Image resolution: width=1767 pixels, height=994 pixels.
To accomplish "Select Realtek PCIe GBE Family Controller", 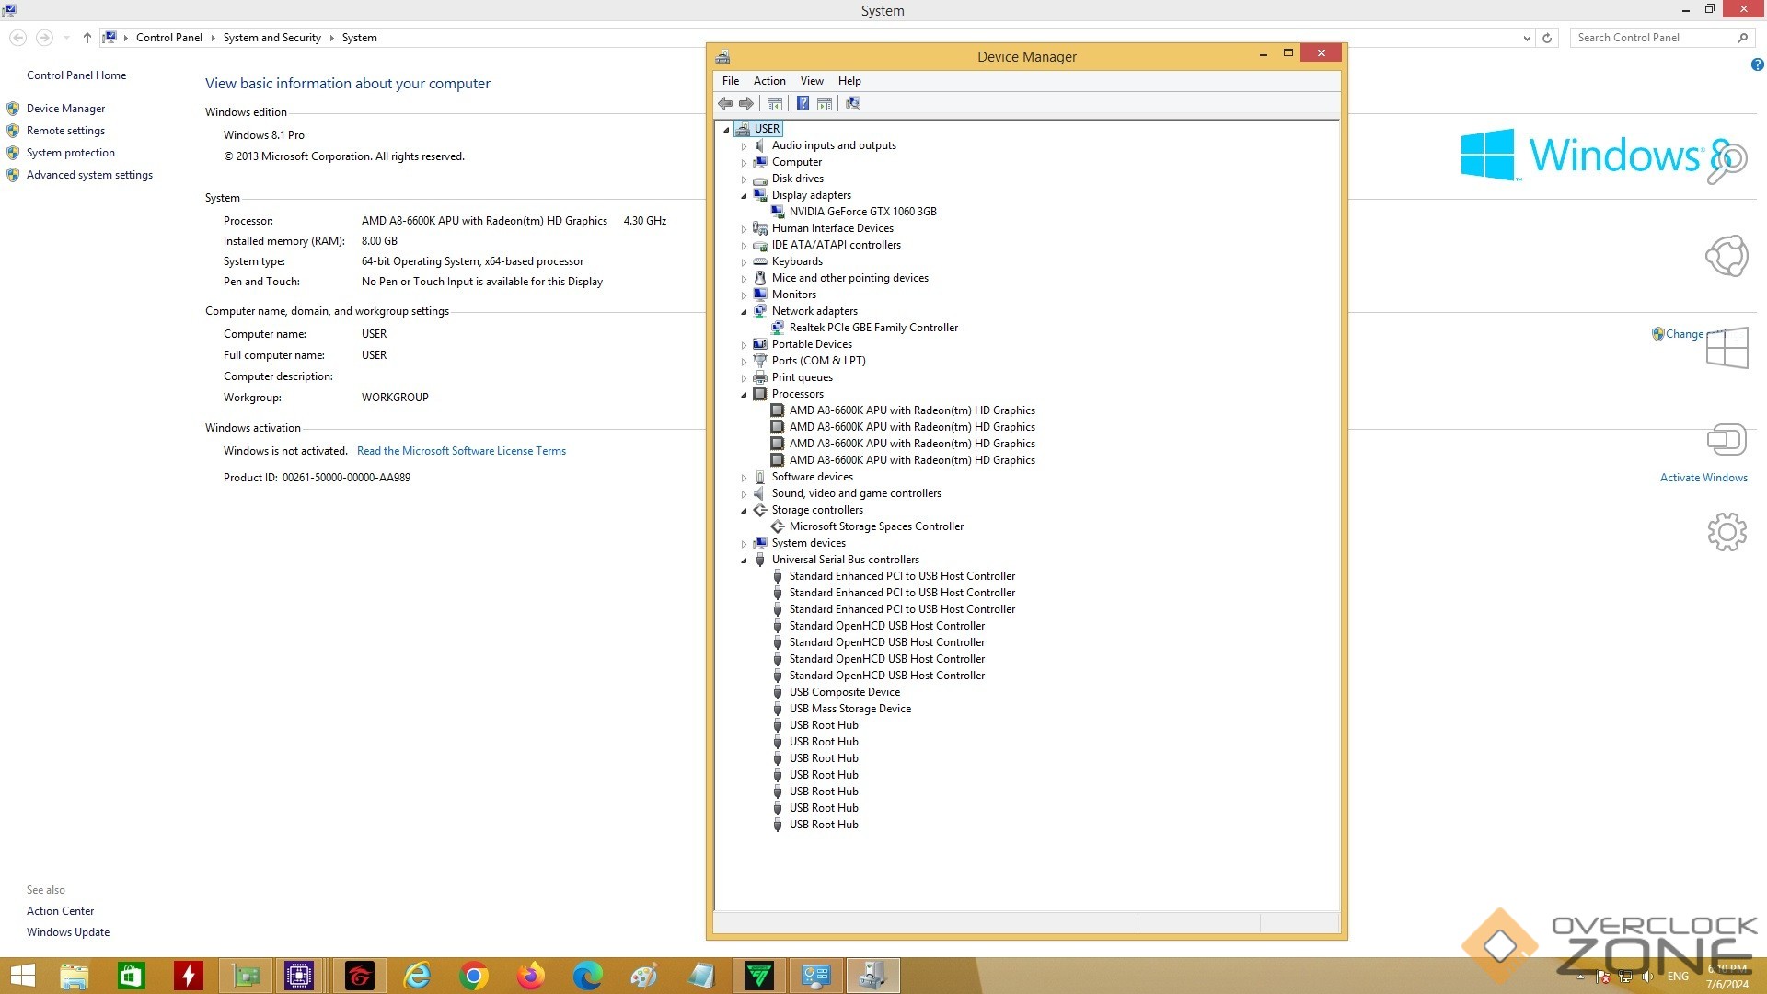I will [872, 328].
